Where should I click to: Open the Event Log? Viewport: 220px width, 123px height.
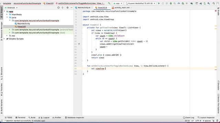coord(189,118)
